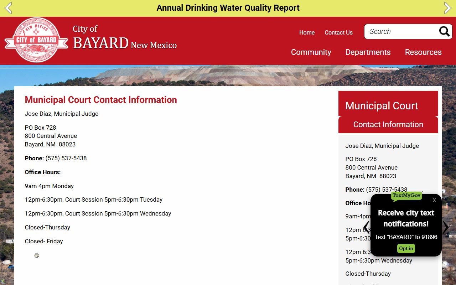Click 'Receive city text notifications!' popup text

(x=406, y=218)
